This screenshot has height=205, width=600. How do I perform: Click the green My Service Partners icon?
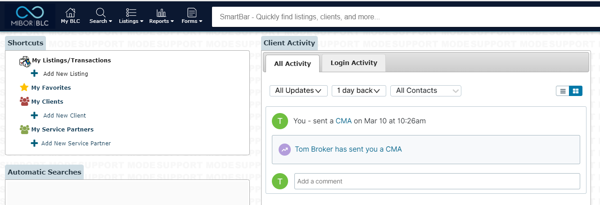[x=24, y=129]
